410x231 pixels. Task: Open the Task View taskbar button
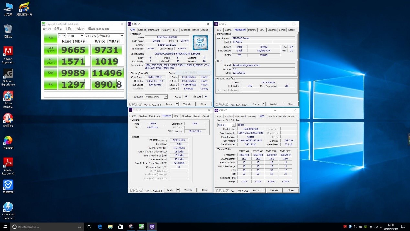pos(89,227)
